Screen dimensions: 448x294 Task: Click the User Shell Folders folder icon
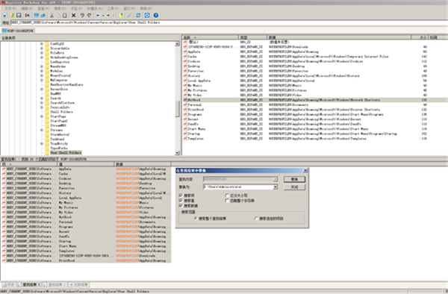click(x=48, y=153)
